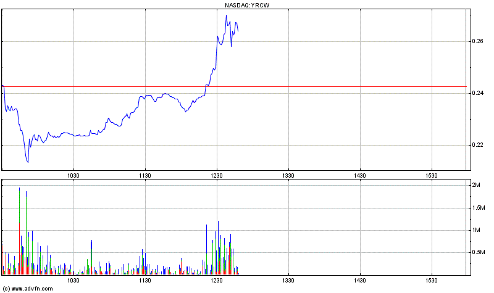Click the NASDAQ:YRCW chart title

click(247, 5)
